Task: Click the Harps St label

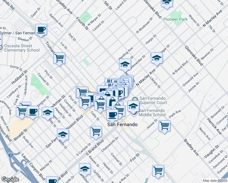Action: click(x=151, y=39)
